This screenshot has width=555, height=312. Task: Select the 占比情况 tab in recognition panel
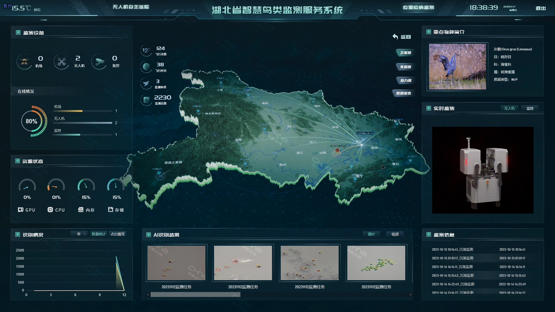118,234
